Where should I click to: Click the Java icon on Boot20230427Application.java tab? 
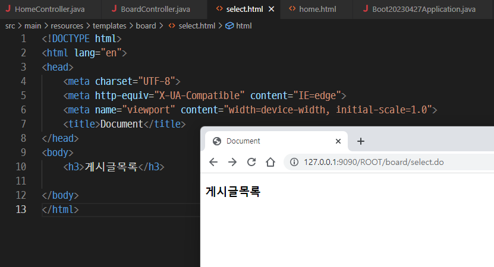point(366,9)
